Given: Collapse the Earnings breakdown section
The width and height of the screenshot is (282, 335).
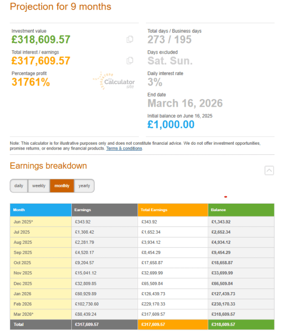Looking at the screenshot, I should pos(269,170).
